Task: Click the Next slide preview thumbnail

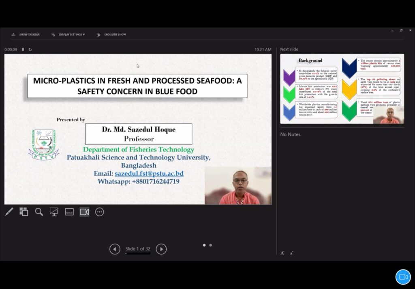Action: (342, 88)
